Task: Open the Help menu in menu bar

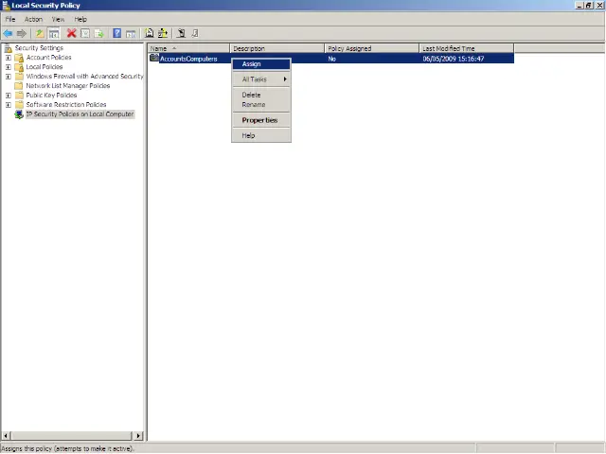Action: (x=80, y=19)
